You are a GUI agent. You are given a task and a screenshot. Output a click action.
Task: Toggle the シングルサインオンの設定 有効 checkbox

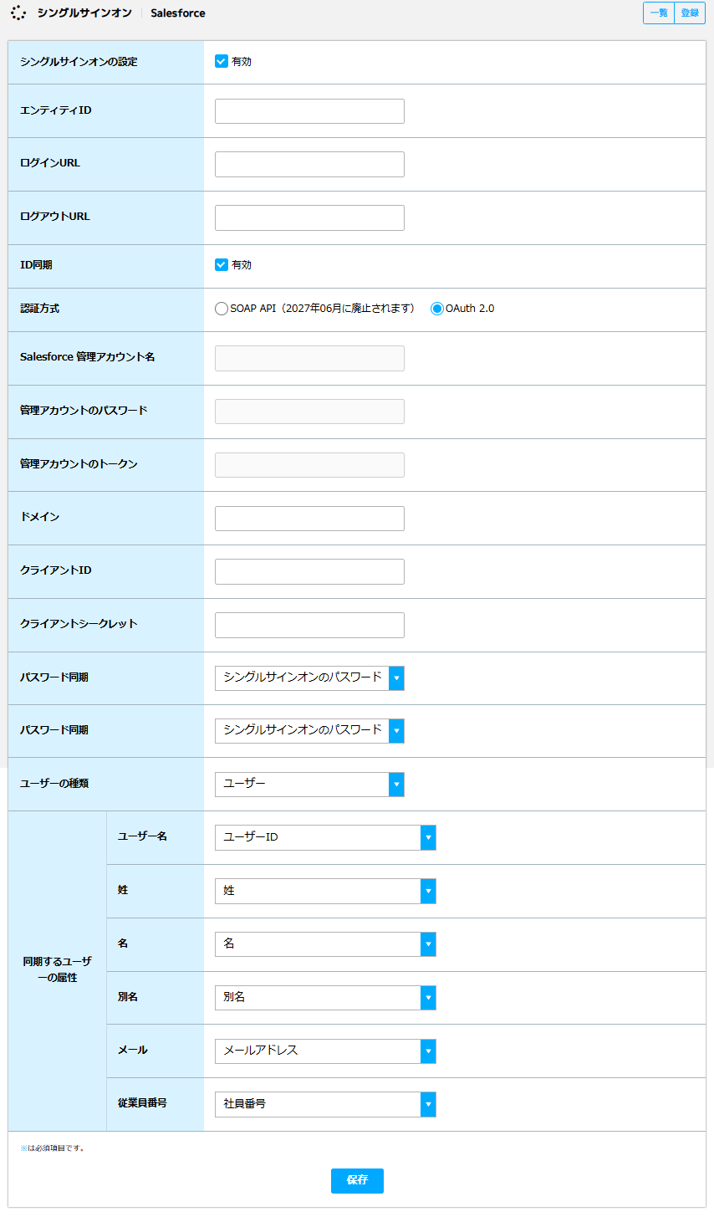(222, 61)
